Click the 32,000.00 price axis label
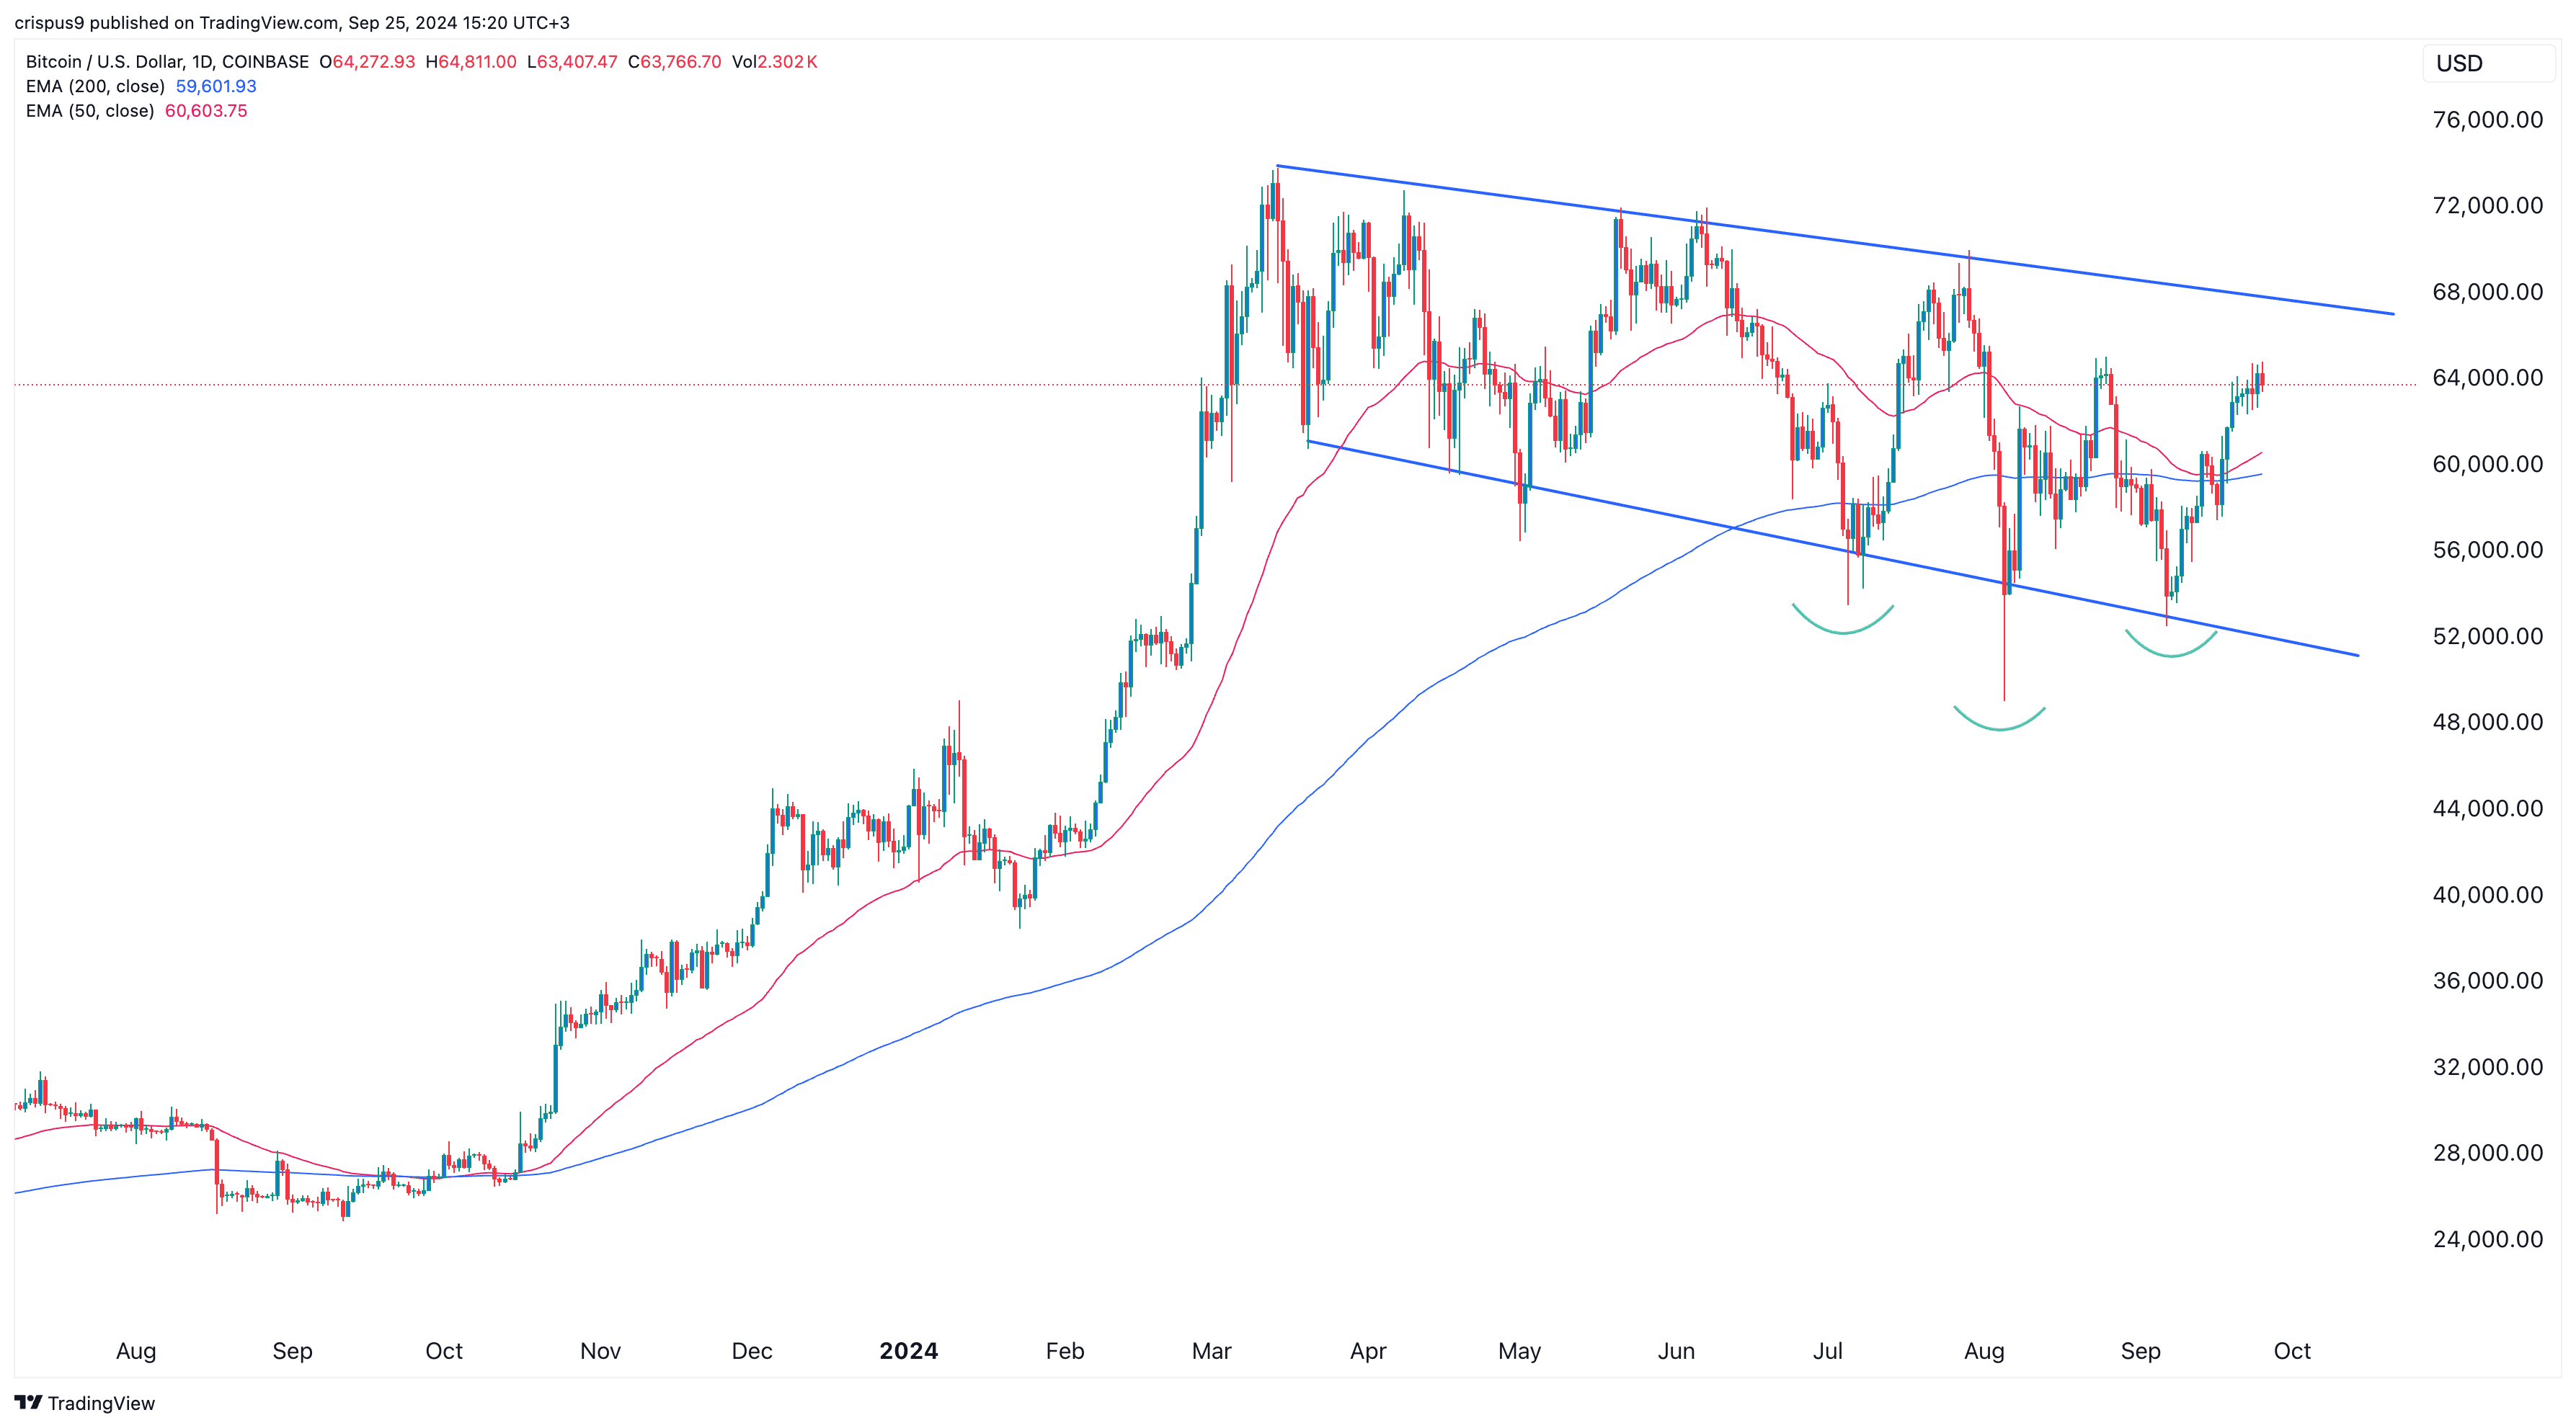2576x1428 pixels. click(x=2487, y=1067)
